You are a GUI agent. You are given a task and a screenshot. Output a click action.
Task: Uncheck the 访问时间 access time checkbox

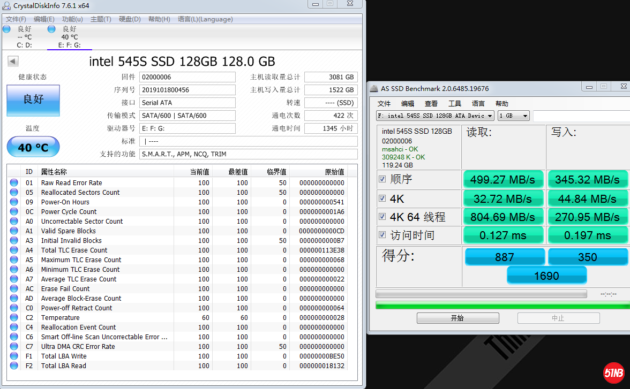point(382,235)
